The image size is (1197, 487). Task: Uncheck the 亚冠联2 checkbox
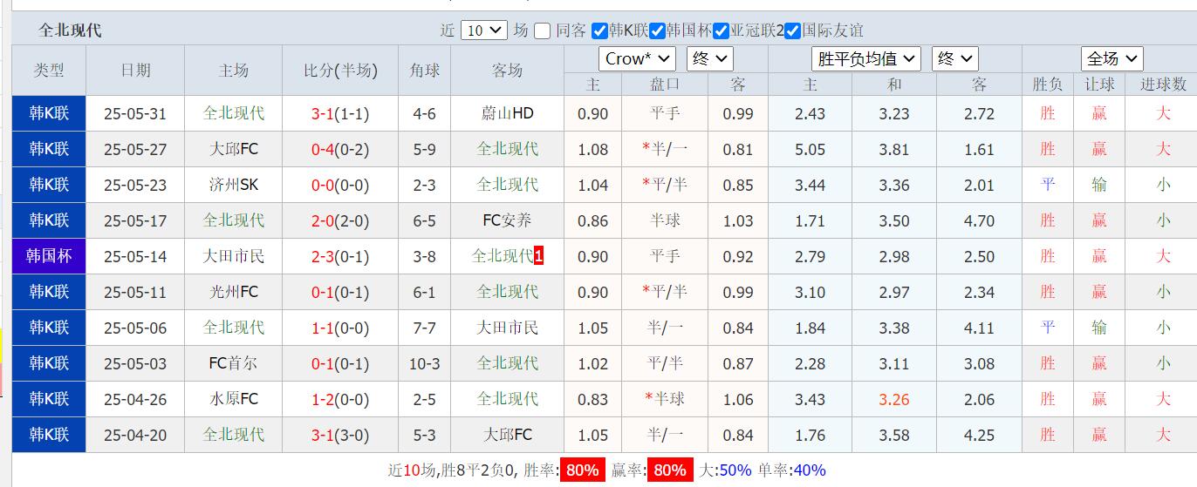coord(721,30)
